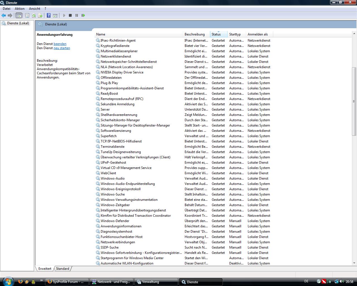The width and height of the screenshot is (357, 286).
Task: Open the Datei menu
Action: click(6, 9)
